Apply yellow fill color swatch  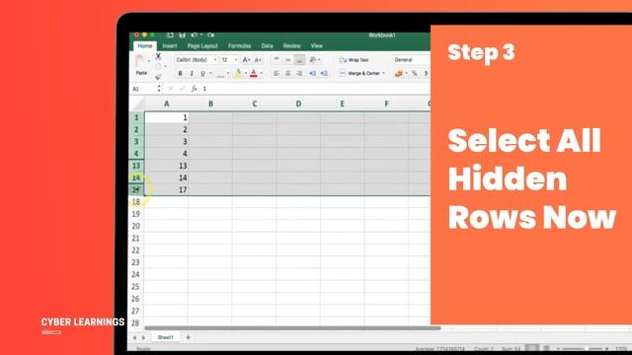[238, 73]
